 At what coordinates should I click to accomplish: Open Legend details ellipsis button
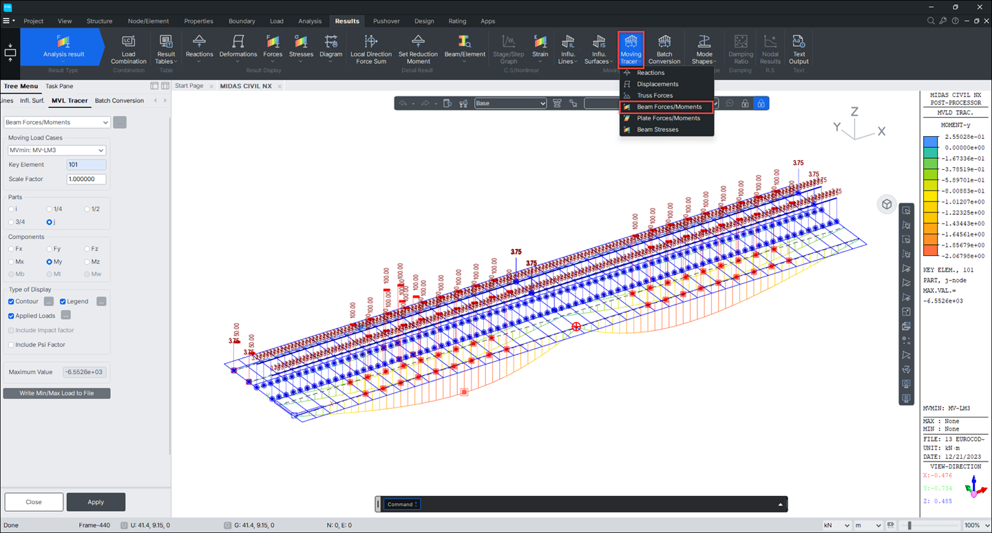[101, 301]
